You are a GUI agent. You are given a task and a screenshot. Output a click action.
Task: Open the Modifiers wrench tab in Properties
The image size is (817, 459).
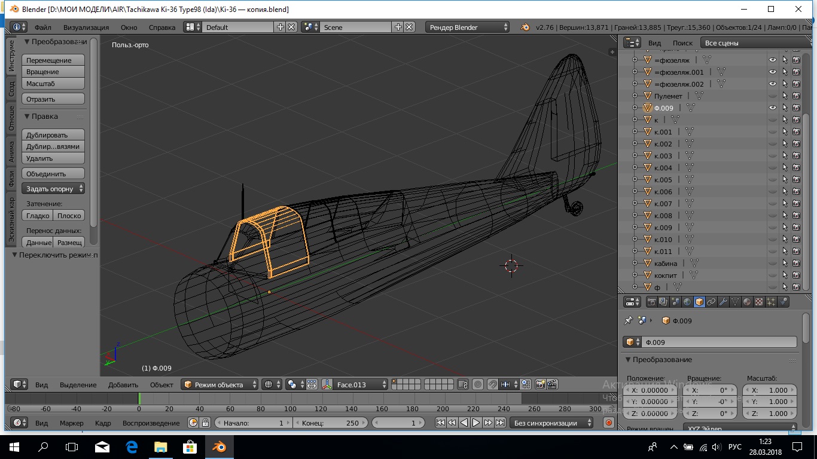(723, 302)
